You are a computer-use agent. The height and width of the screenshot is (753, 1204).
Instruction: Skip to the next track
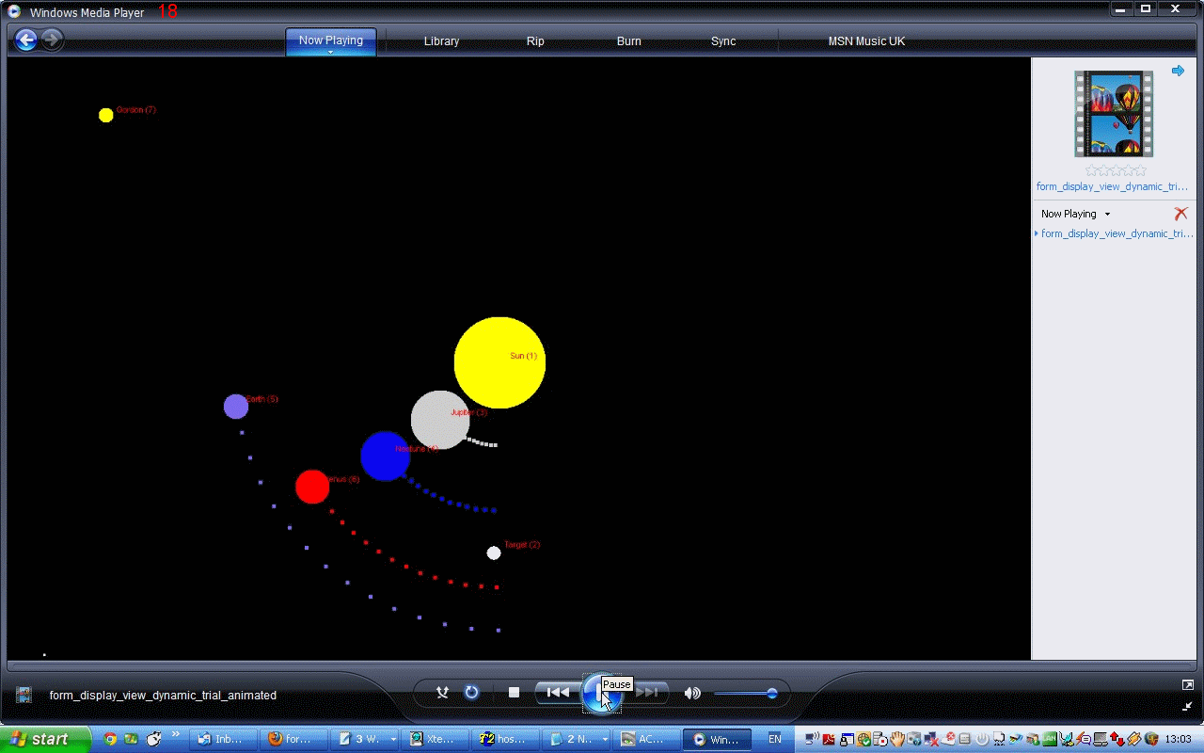point(646,693)
